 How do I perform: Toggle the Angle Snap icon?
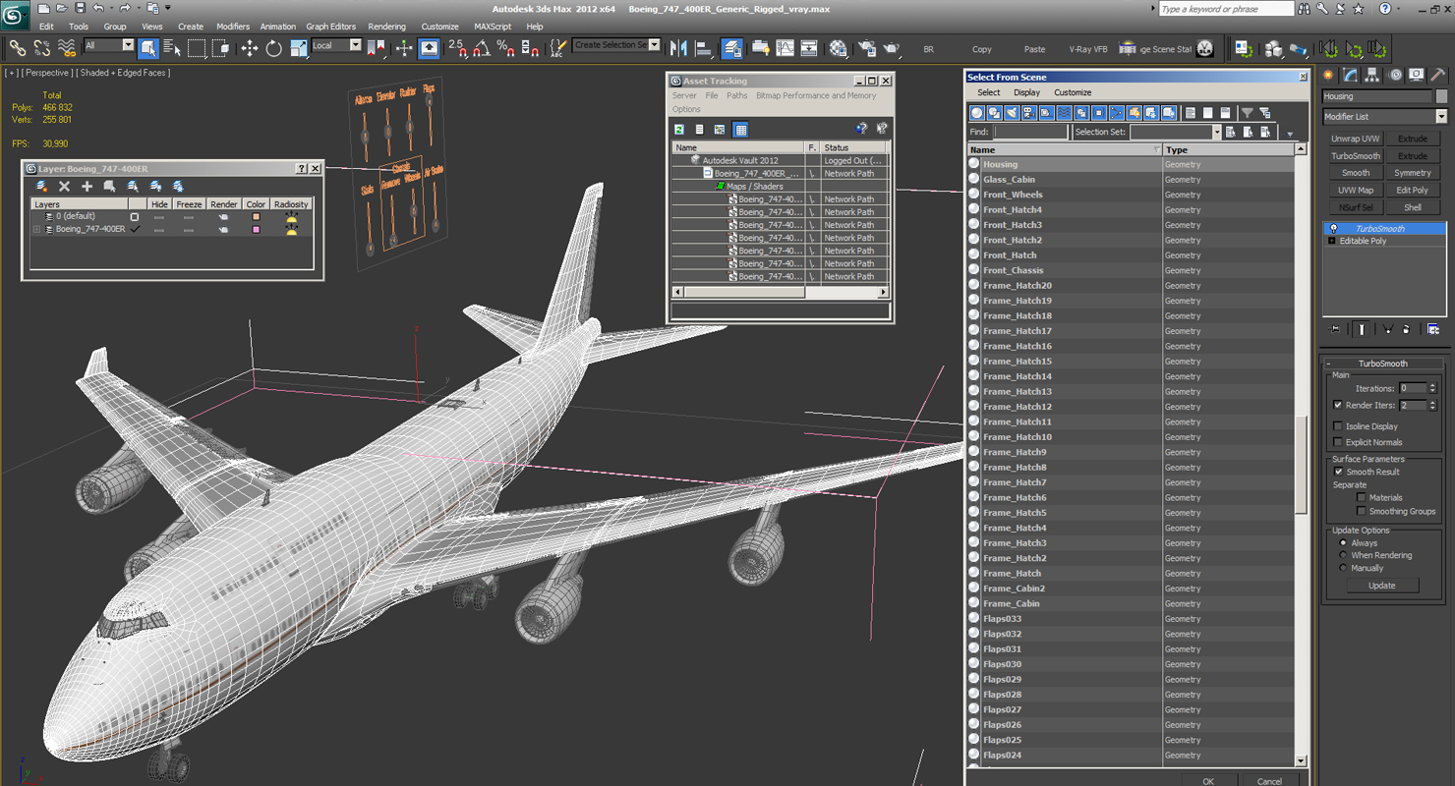[x=482, y=47]
